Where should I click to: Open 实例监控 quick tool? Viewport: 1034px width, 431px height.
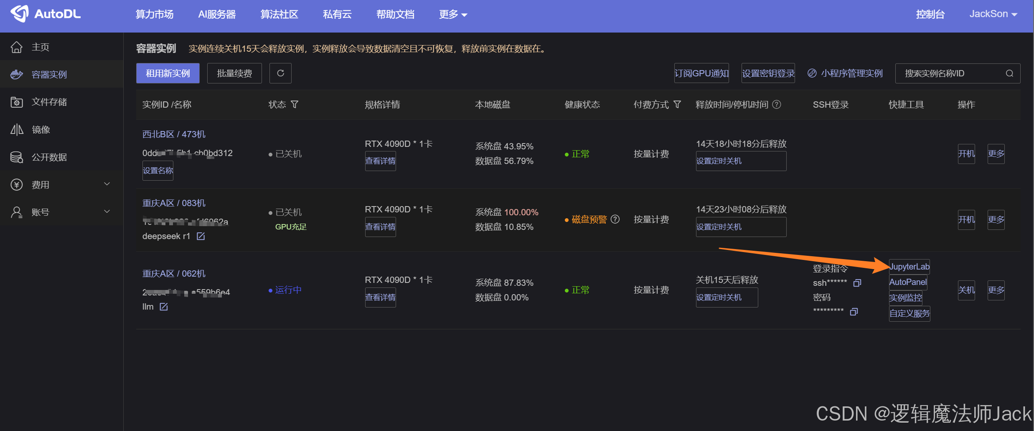click(x=905, y=298)
